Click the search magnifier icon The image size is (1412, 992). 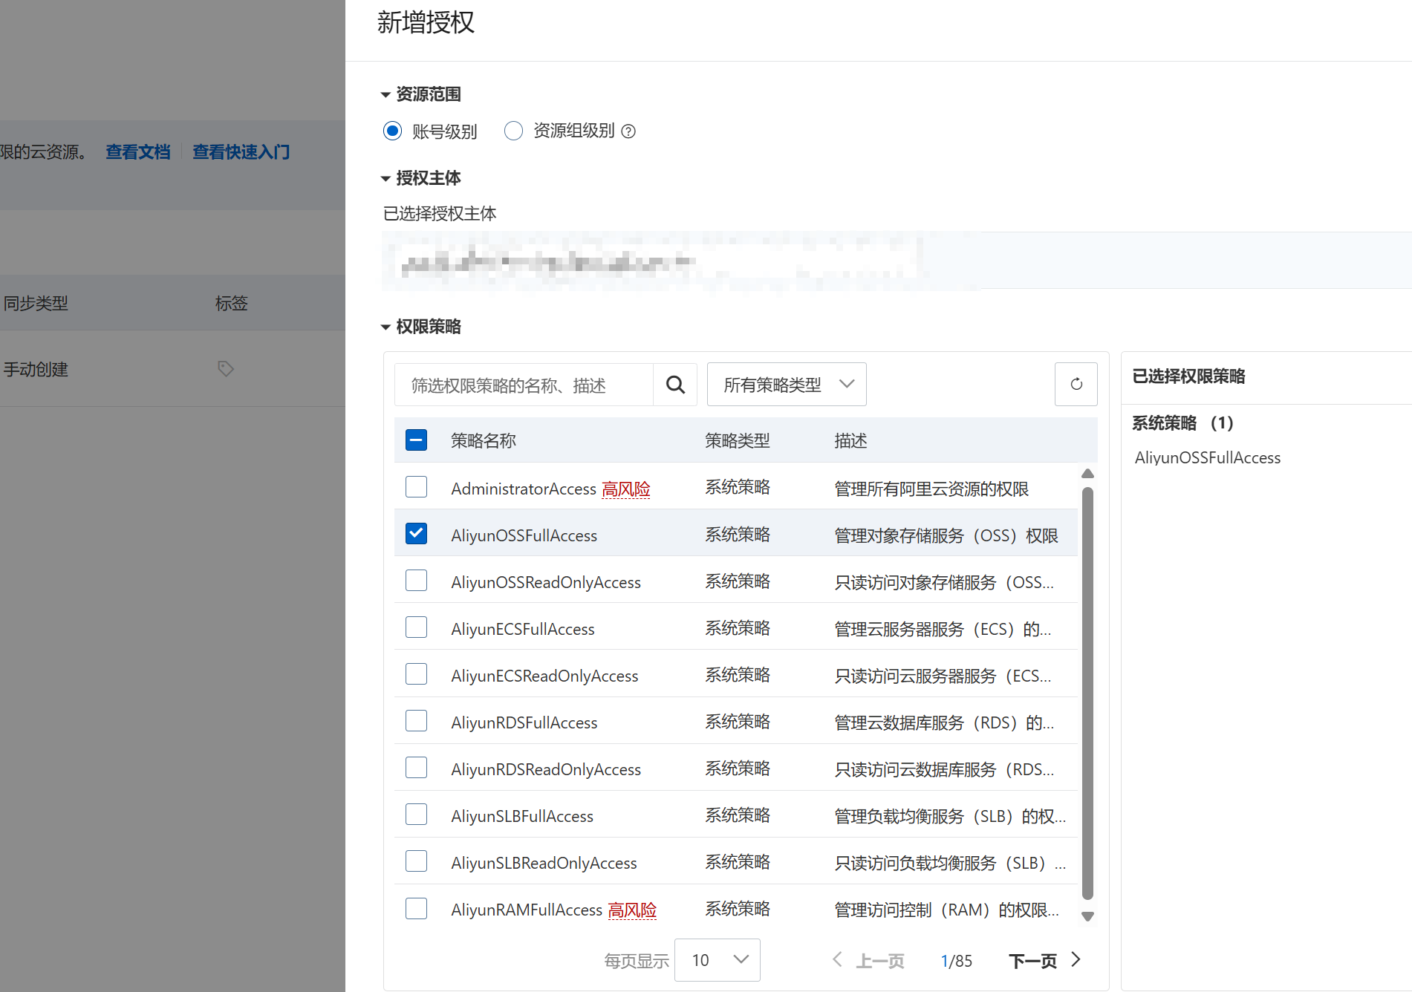click(675, 385)
